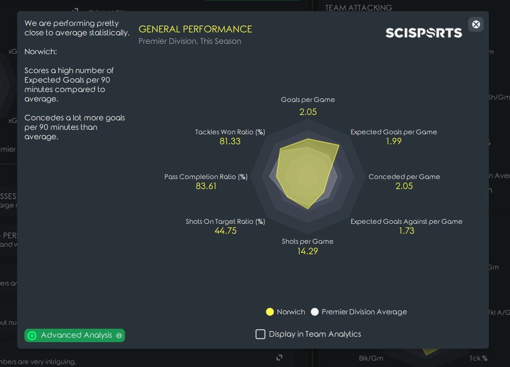Enable Display in Team Analytics checkbox

pyautogui.click(x=260, y=334)
